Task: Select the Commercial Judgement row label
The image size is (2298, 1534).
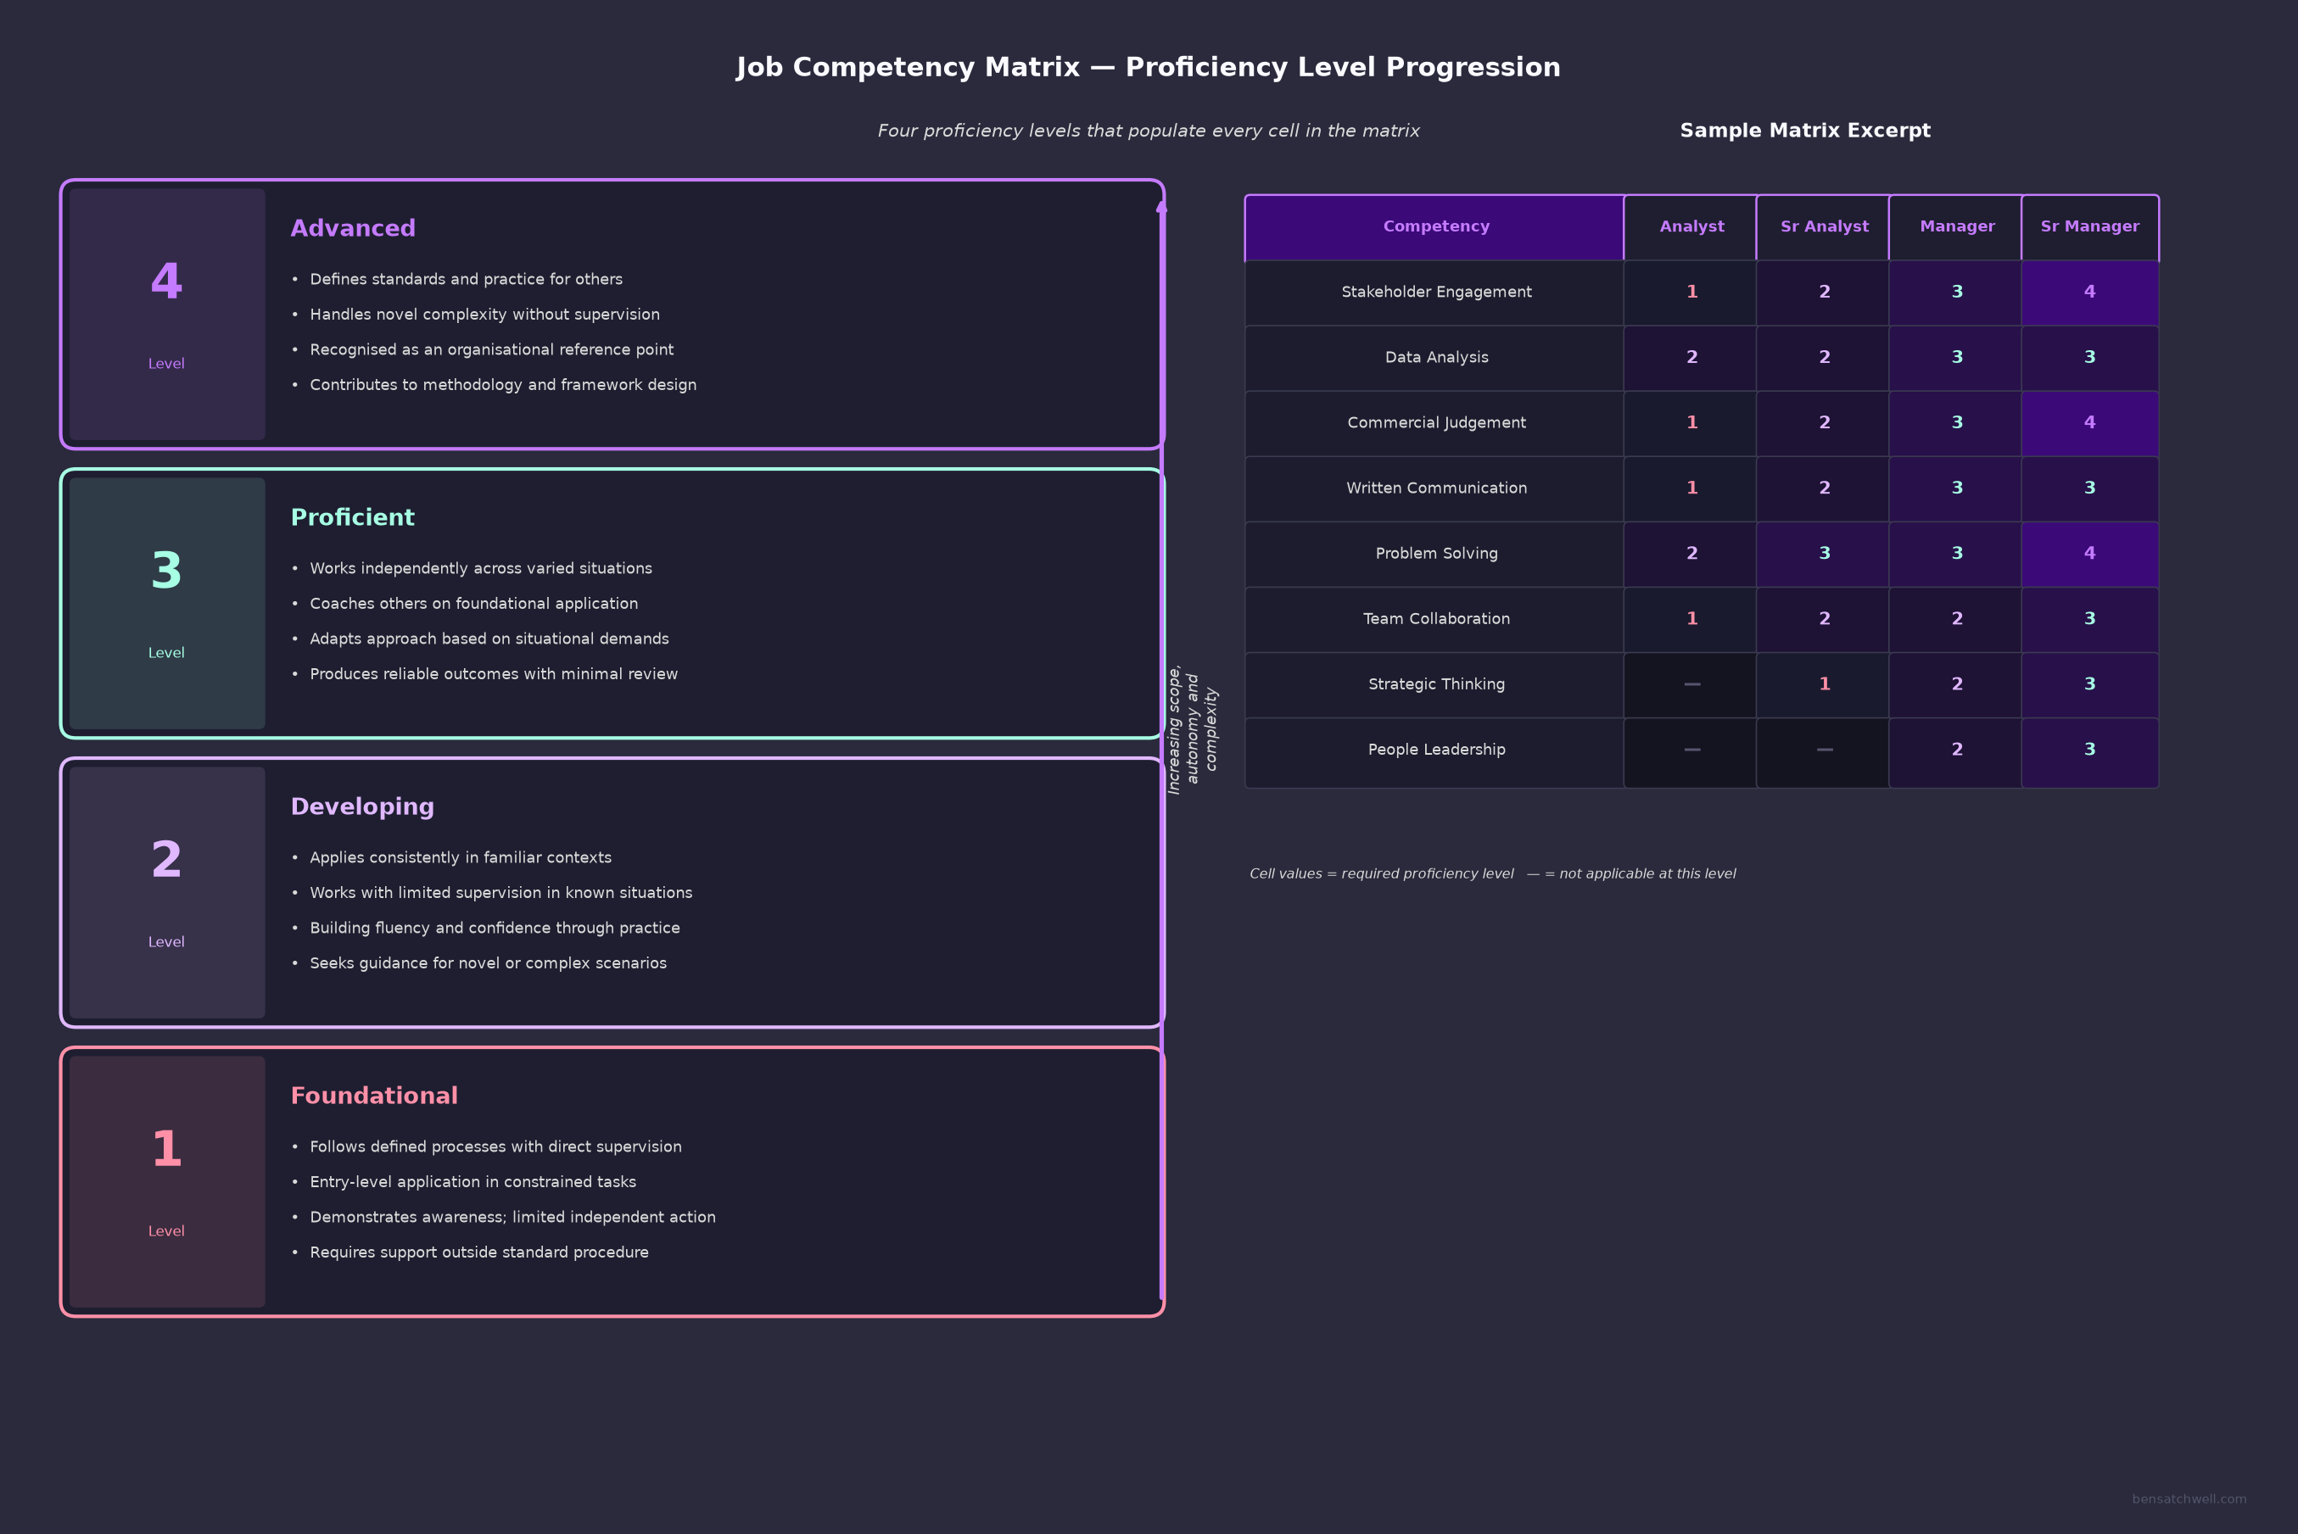Action: click(x=1436, y=422)
